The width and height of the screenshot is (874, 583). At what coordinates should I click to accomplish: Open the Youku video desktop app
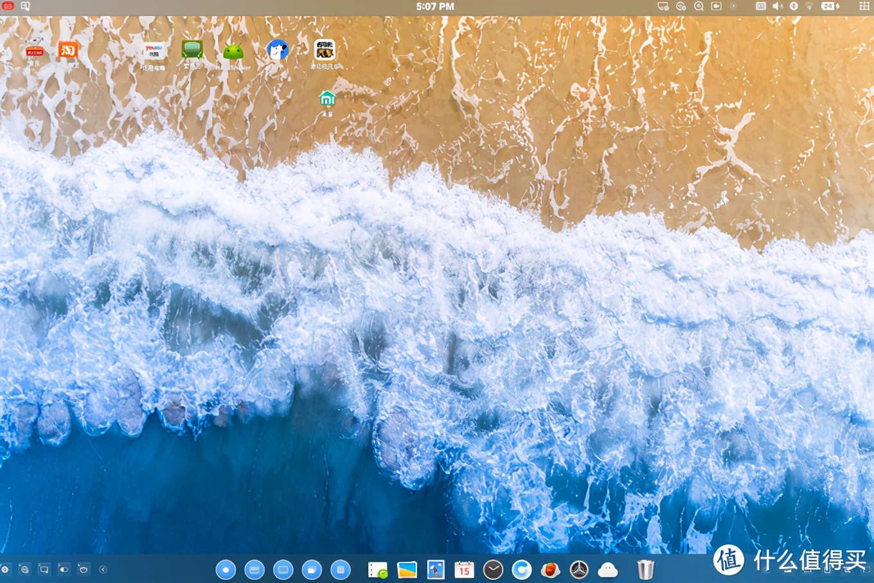[x=153, y=51]
